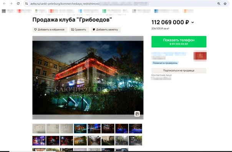Screen dimensions: 232x152
Task: Open the floor plan icon on photo
Action: click(x=137, y=114)
